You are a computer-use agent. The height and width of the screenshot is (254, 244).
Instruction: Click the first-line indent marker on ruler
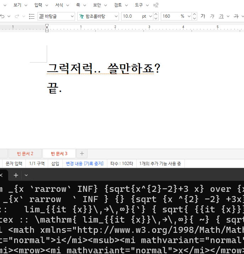47,25
